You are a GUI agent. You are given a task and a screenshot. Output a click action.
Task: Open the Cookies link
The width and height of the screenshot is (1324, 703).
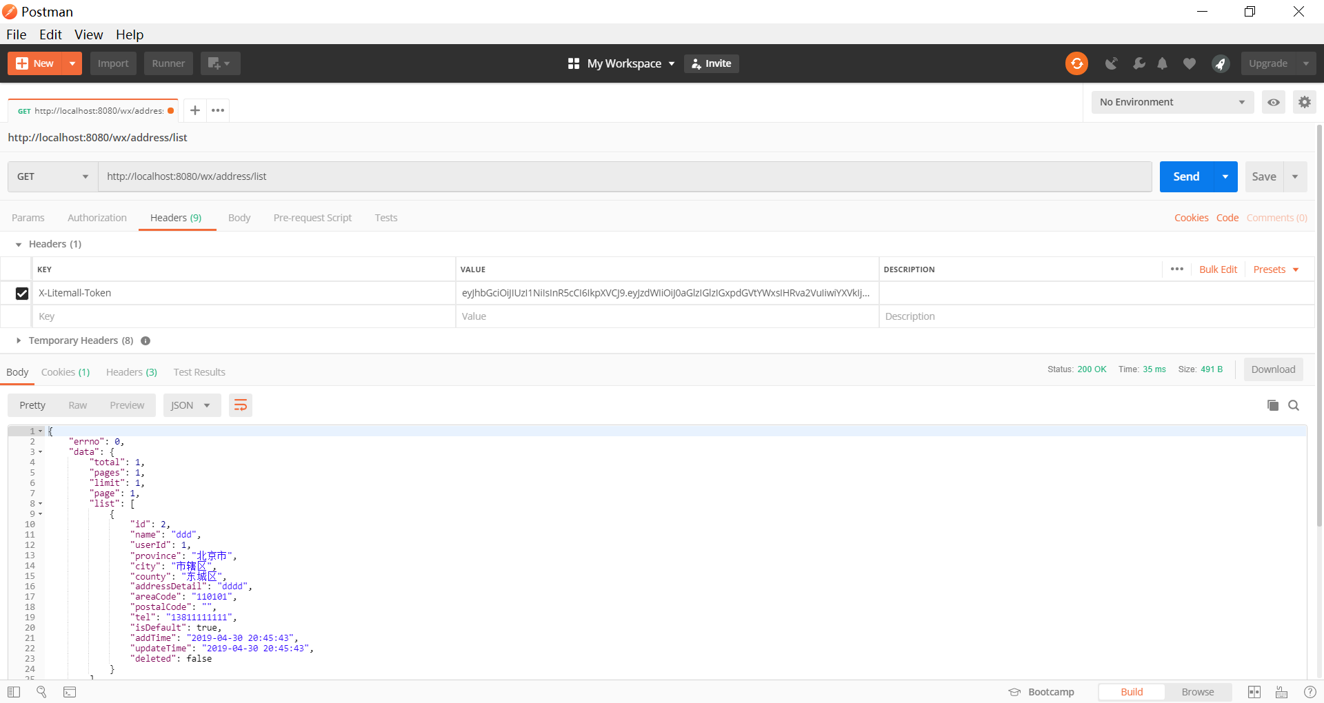[x=1191, y=218]
